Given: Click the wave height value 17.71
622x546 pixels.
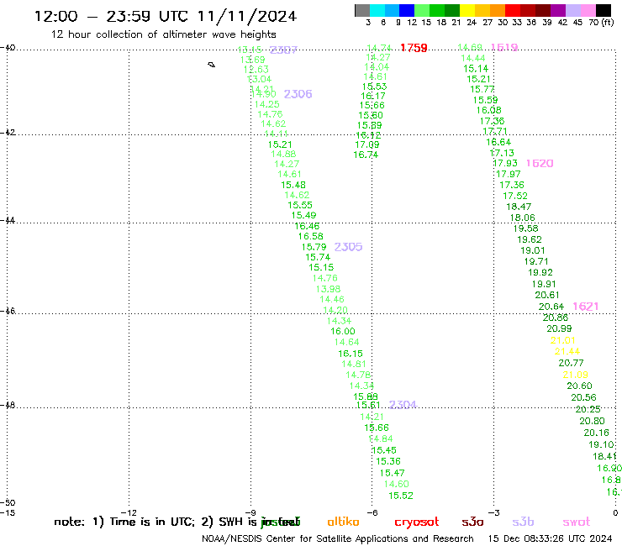Looking at the screenshot, I should (x=495, y=131).
